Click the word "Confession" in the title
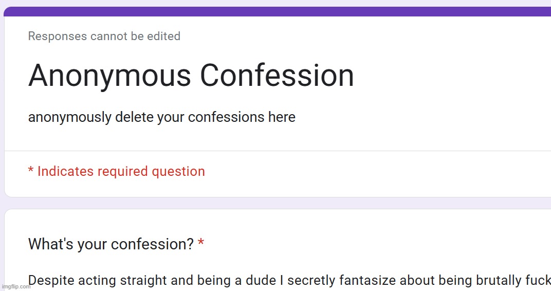 pos(277,76)
